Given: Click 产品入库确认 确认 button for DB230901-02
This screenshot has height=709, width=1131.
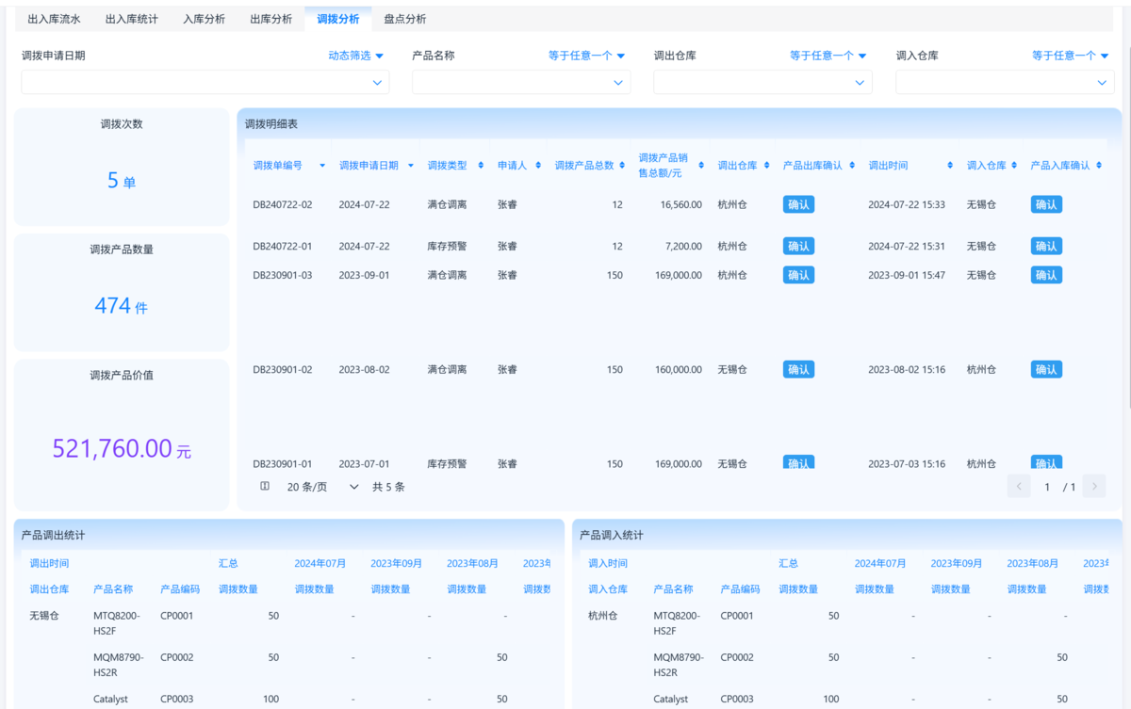Looking at the screenshot, I should click(1046, 370).
